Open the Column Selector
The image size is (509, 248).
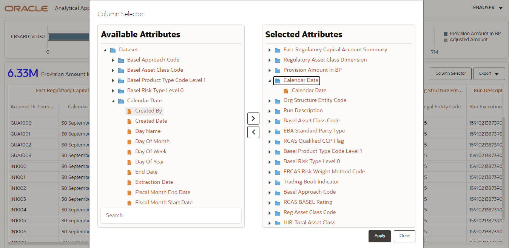(x=450, y=74)
